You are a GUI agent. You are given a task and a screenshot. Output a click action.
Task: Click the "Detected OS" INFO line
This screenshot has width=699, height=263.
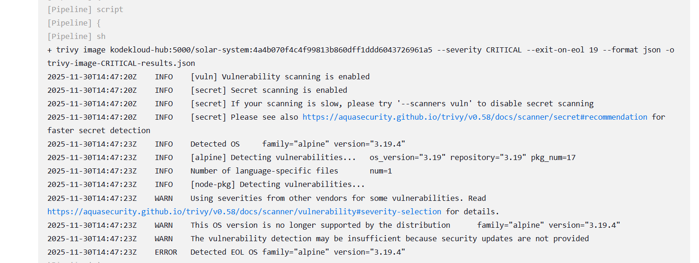click(215, 144)
